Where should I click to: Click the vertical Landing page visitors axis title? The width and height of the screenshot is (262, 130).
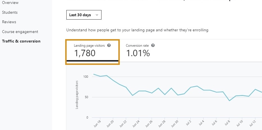point(77,95)
